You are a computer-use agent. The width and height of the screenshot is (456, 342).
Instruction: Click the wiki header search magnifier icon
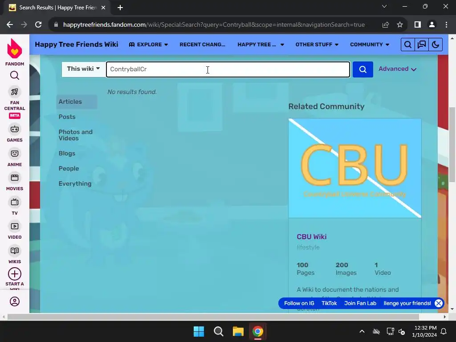[x=408, y=45]
